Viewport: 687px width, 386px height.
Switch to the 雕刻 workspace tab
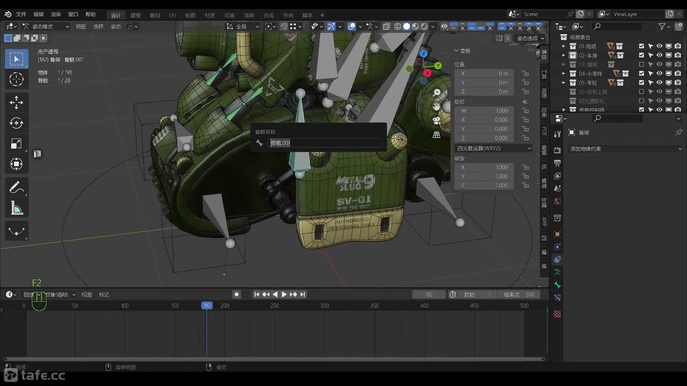click(155, 15)
